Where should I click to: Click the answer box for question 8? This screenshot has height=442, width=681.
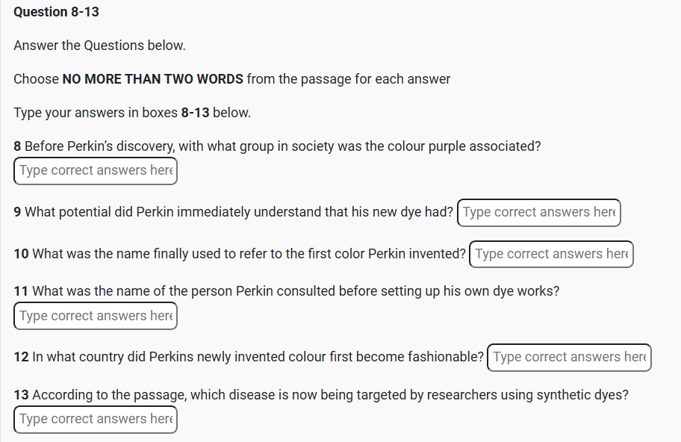(96, 170)
